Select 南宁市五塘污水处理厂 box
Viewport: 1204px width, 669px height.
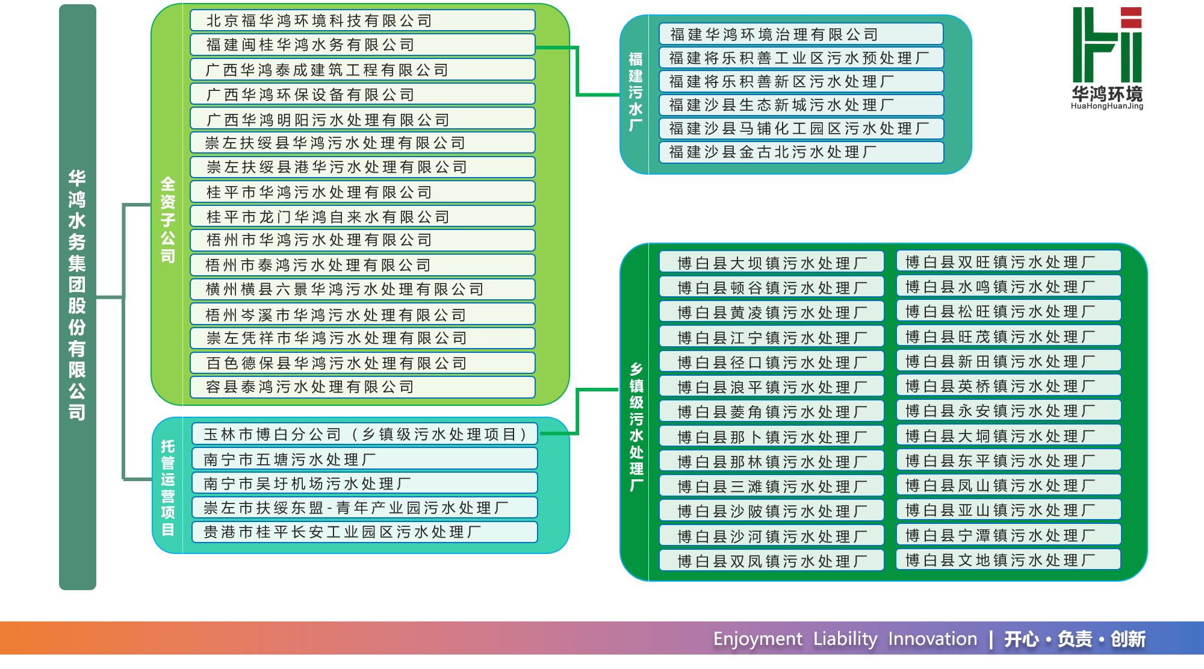coord(364,459)
